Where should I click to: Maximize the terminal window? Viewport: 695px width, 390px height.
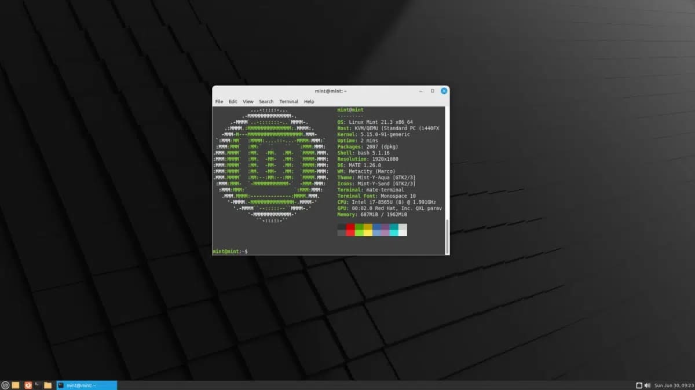[x=432, y=91]
